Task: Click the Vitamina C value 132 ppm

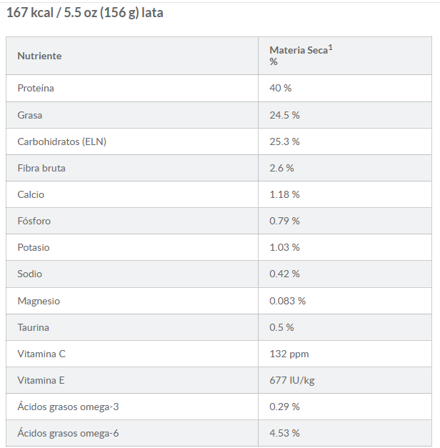Action: (289, 354)
